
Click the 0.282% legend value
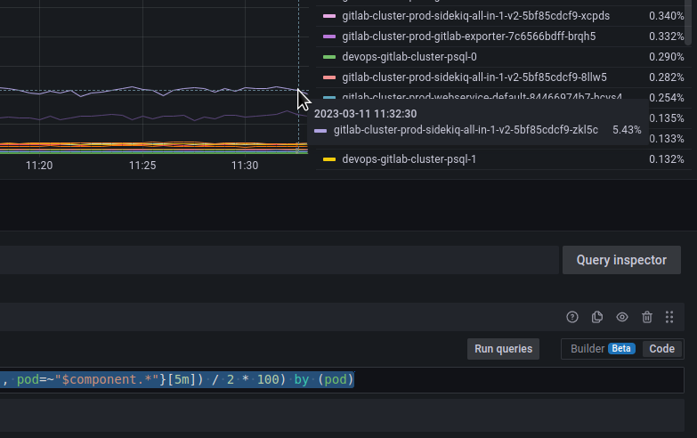[666, 77]
